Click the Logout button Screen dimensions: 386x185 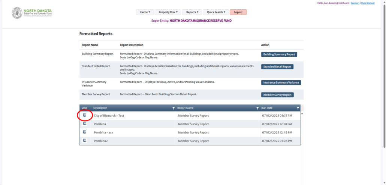(238, 12)
